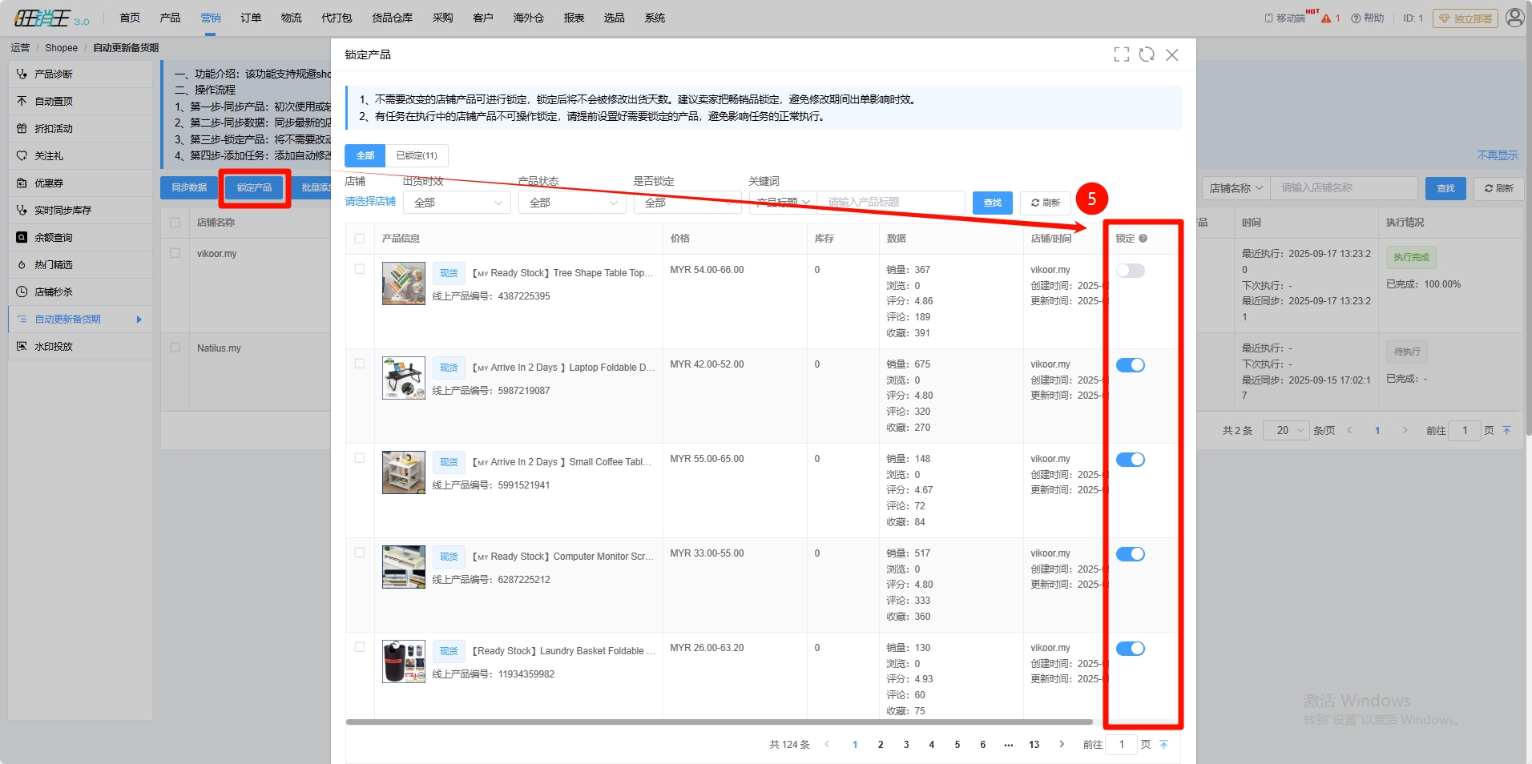This screenshot has width=1532, height=764.
Task: Click the 热门精选 sidebar icon
Action: pyautogui.click(x=22, y=265)
